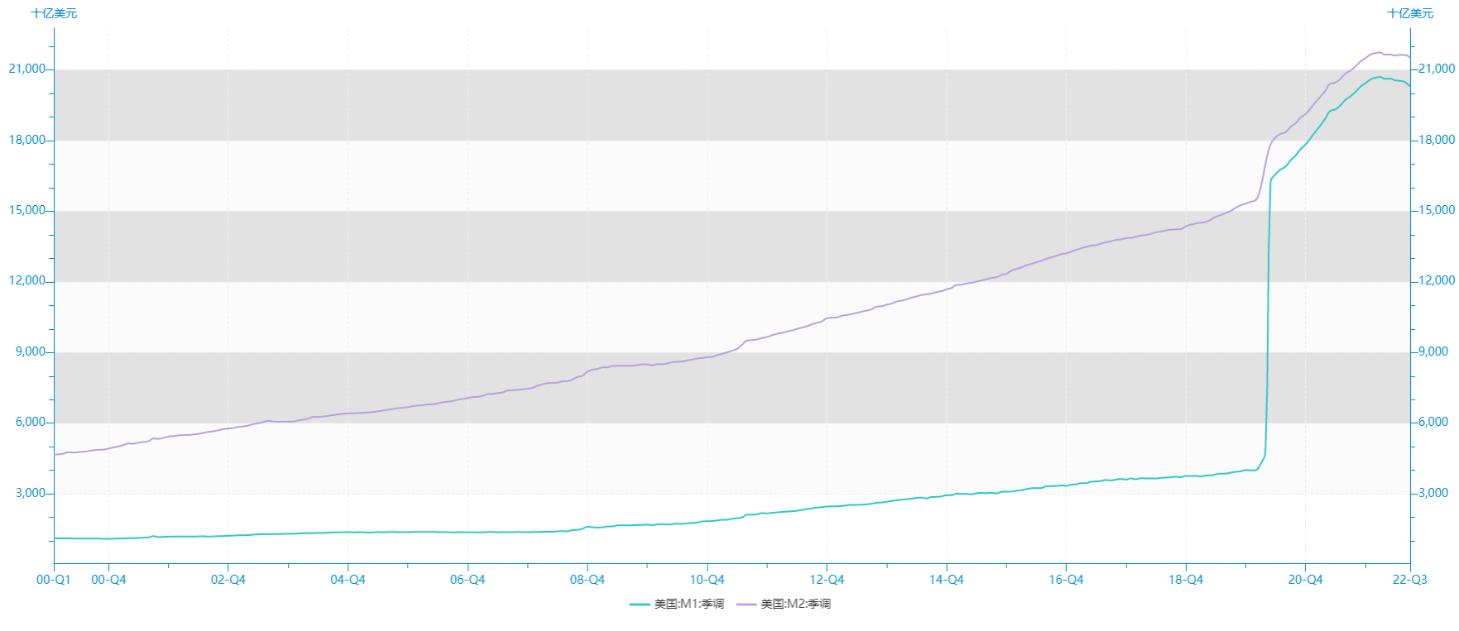The height and width of the screenshot is (631, 1459).
Task: Select the 18-Q4 x-axis label
Action: (1185, 580)
